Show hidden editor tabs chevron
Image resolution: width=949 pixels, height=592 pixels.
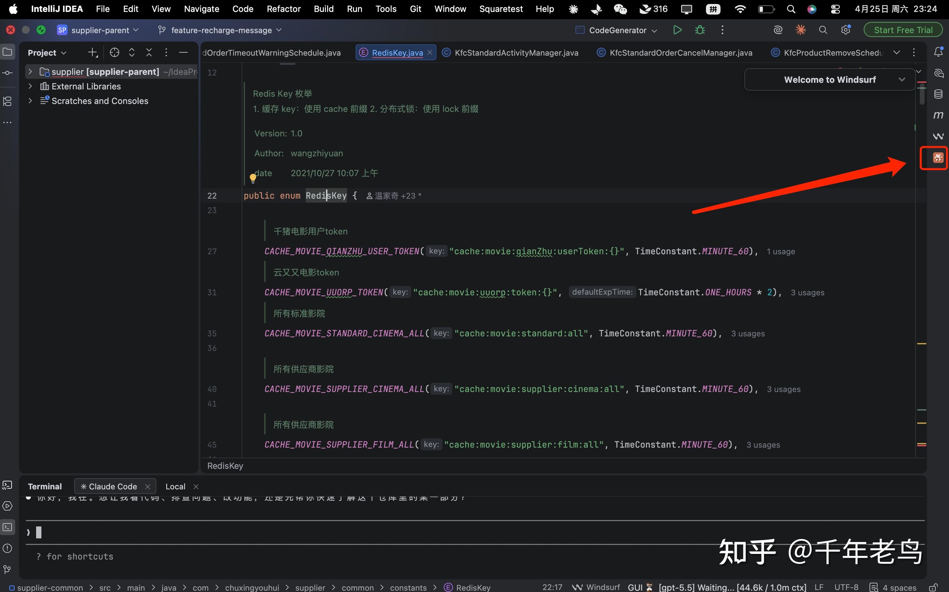[897, 52]
